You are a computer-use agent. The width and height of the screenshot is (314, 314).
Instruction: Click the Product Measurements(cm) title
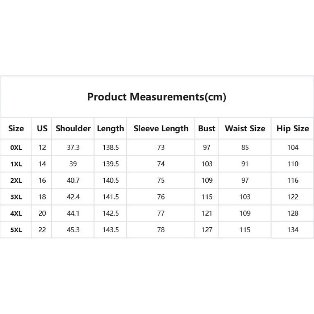[157, 97]
